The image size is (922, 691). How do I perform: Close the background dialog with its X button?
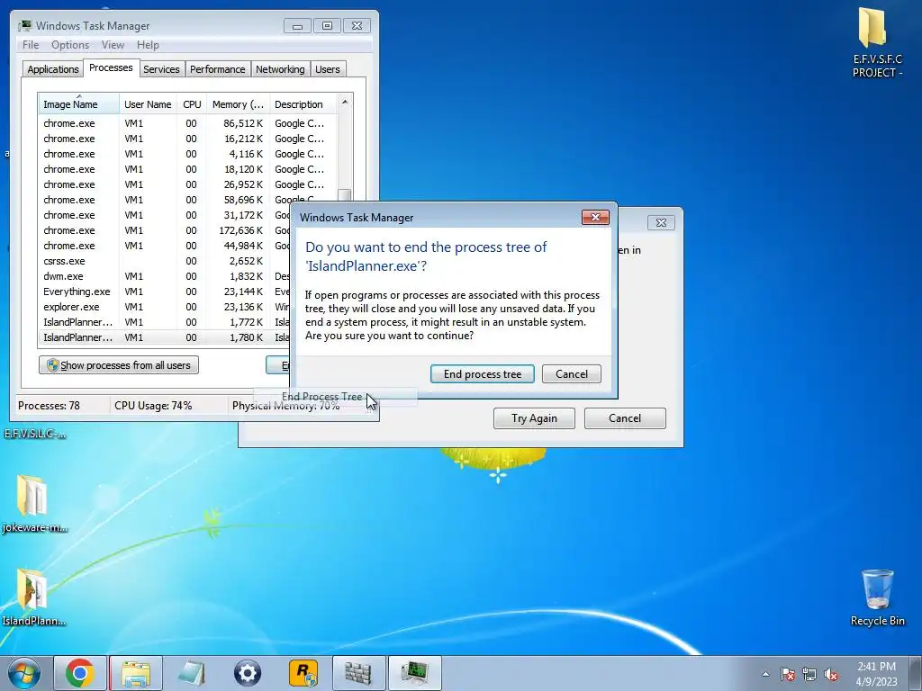click(x=661, y=223)
